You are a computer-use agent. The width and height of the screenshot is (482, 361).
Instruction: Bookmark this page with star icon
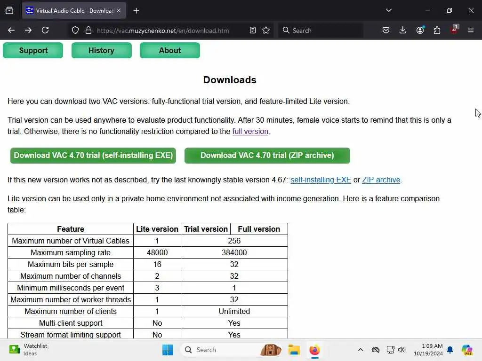pyautogui.click(x=266, y=30)
